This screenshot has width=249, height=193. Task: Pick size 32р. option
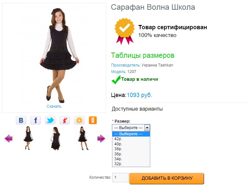(x=118, y=164)
